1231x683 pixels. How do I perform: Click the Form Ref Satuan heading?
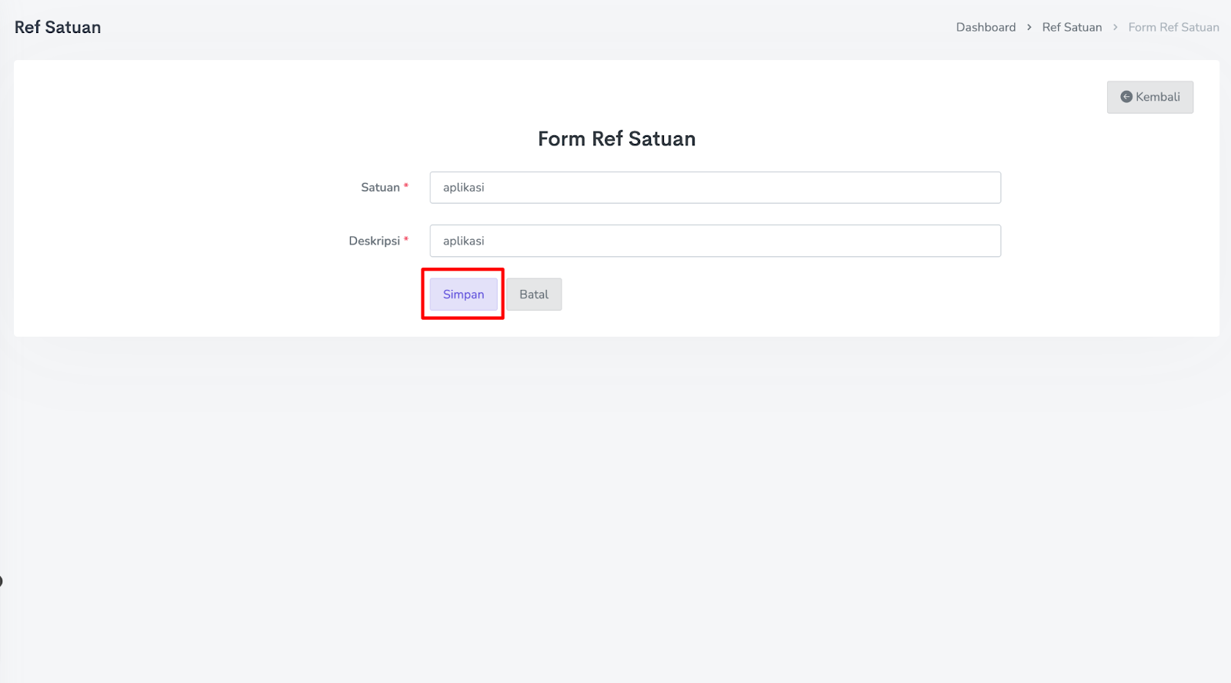[x=616, y=139]
